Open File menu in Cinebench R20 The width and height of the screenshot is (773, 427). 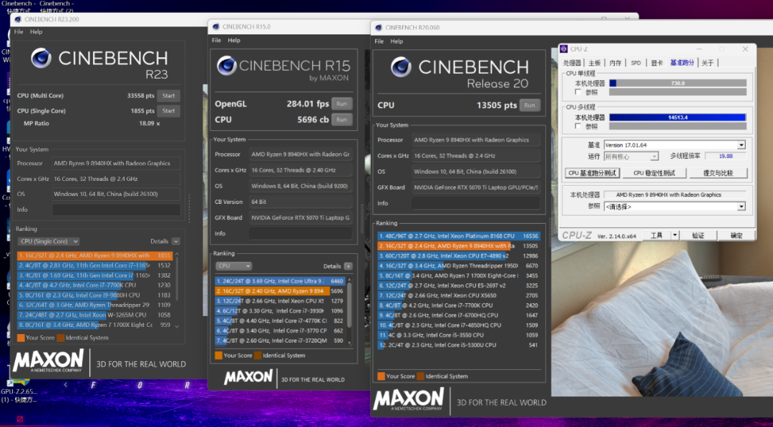379,41
